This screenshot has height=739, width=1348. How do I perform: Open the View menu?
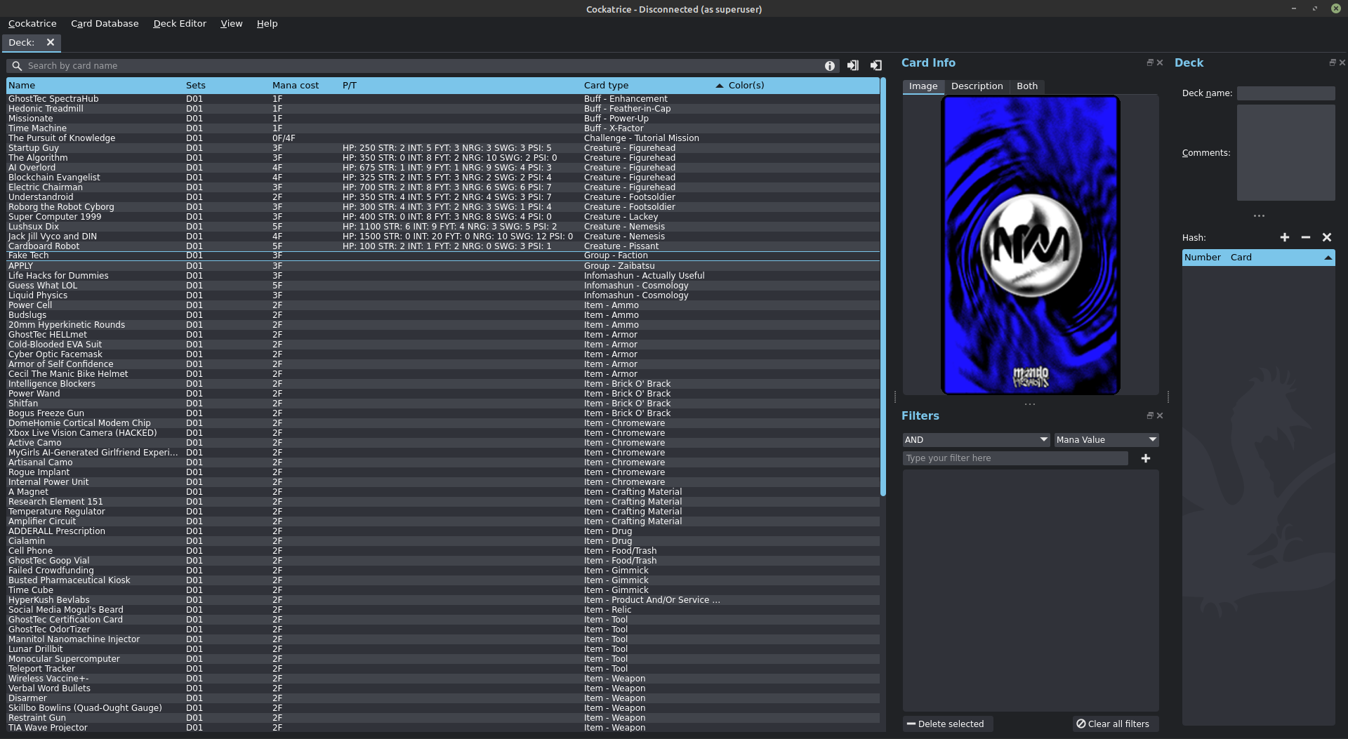tap(232, 24)
